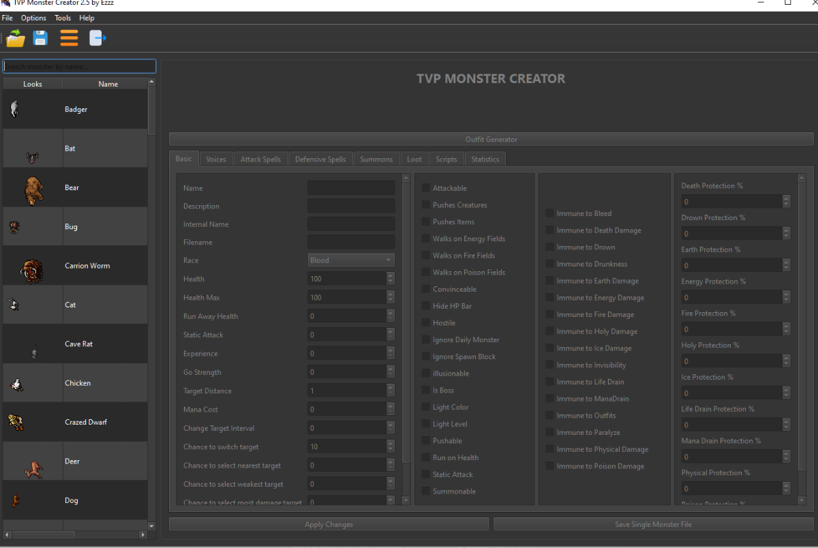Choose the Crazed Dwarf sprite icon
818x548 pixels.
[16, 422]
